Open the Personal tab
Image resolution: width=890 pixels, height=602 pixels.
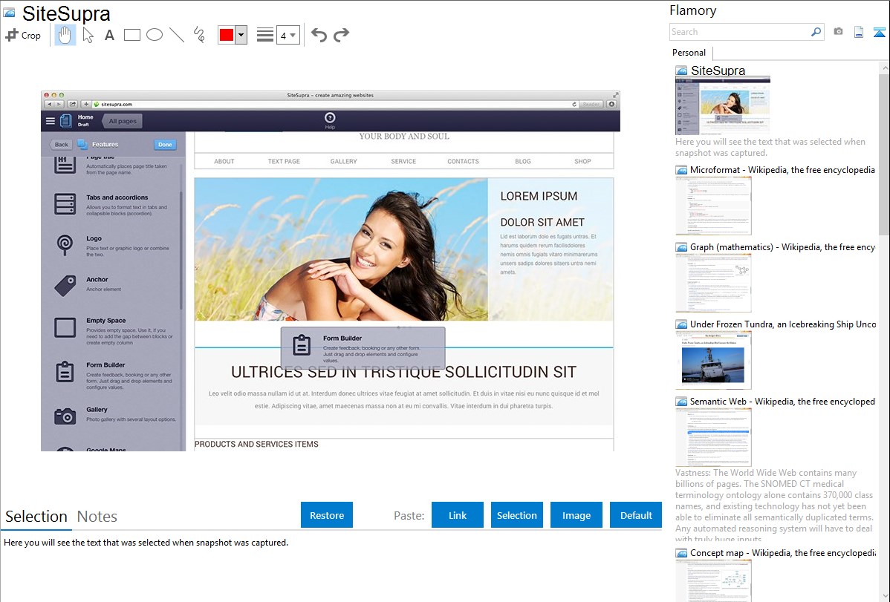pyautogui.click(x=689, y=53)
